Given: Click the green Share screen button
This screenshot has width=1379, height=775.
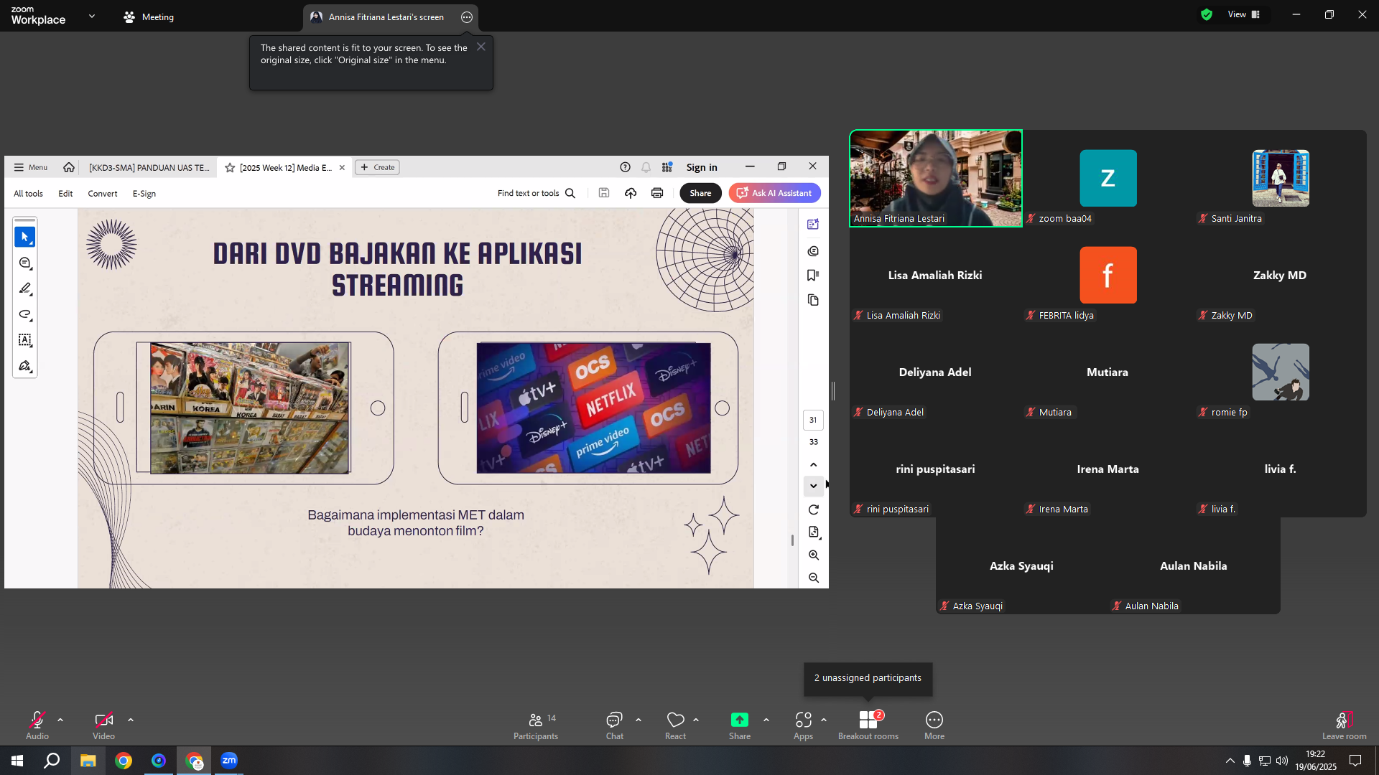Looking at the screenshot, I should tap(740, 725).
